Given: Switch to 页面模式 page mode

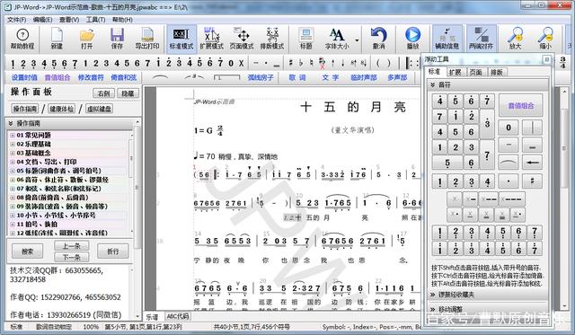Looking at the screenshot, I should pyautogui.click(x=242, y=39).
